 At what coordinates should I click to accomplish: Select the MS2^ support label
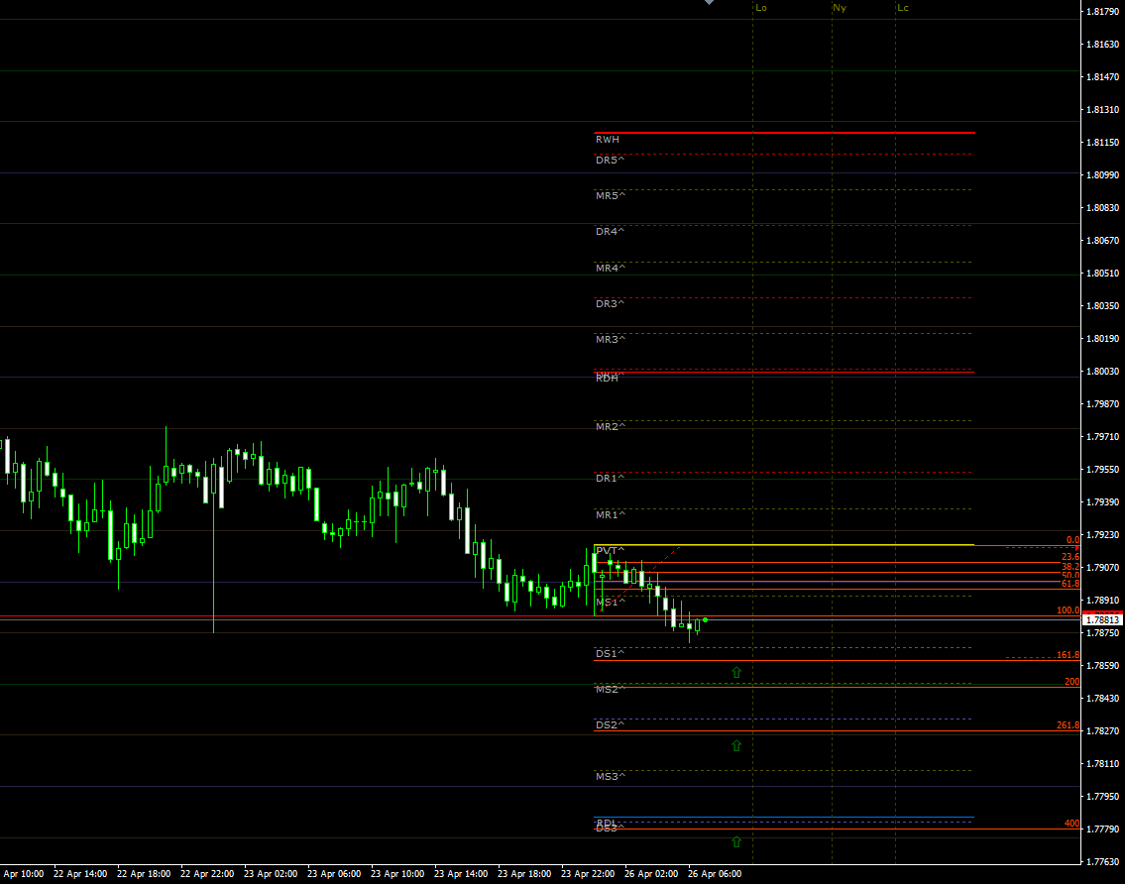tap(611, 690)
